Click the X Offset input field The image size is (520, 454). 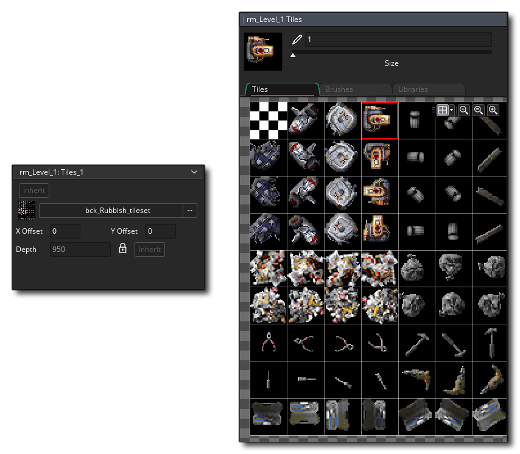[65, 231]
